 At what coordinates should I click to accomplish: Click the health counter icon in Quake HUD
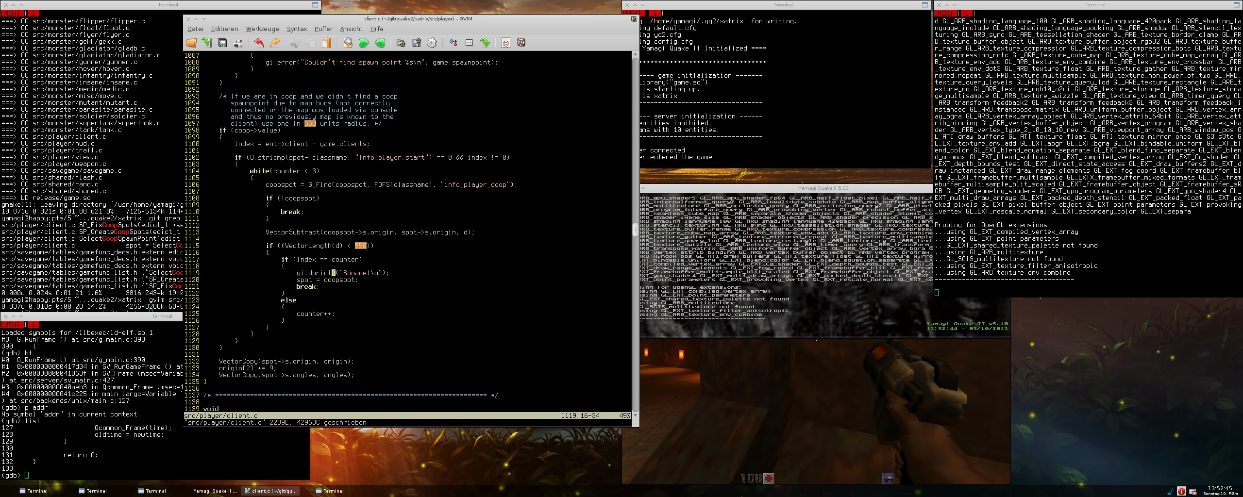click(769, 479)
